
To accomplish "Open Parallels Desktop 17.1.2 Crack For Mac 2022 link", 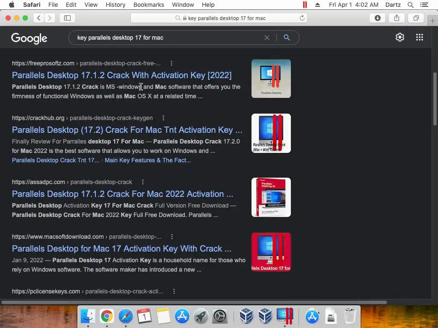I will 122,194.
